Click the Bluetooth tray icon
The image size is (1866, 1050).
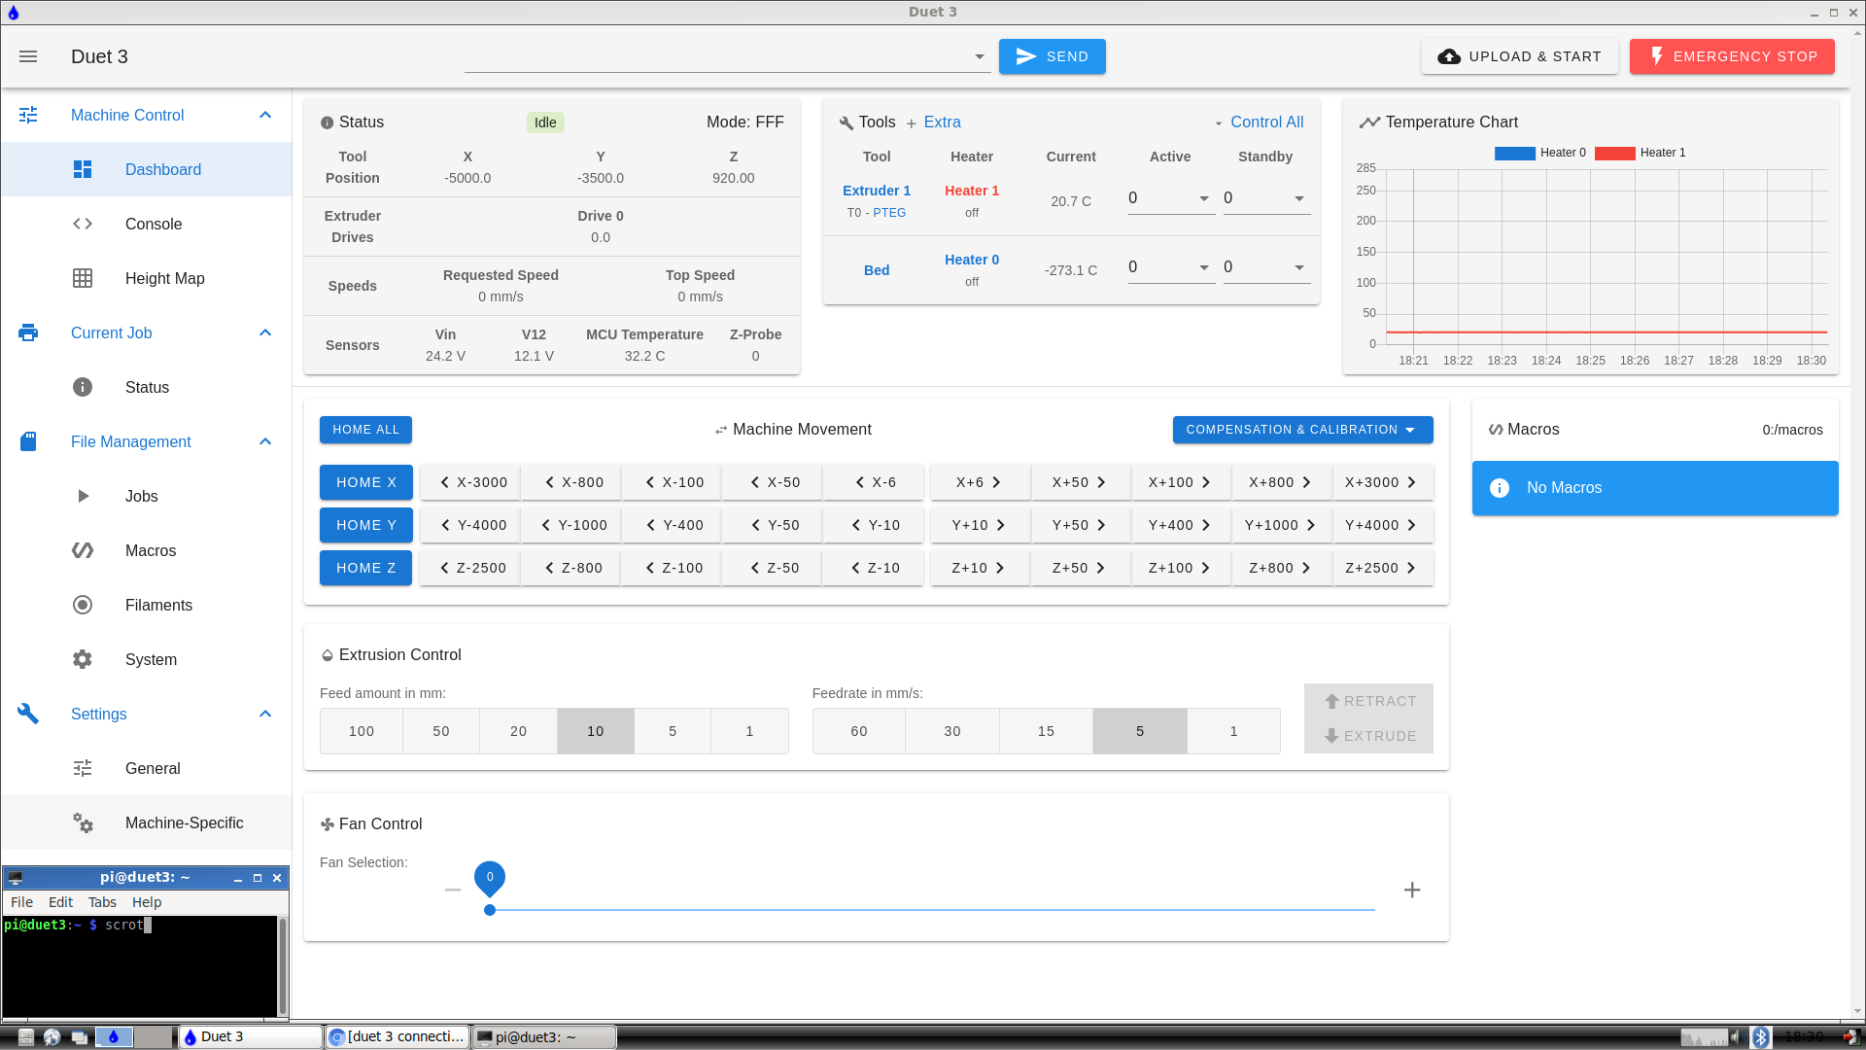[x=1760, y=1037]
